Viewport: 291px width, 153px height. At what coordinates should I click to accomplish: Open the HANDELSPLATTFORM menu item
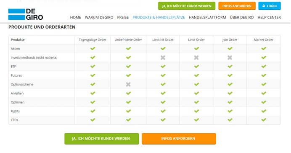(207, 17)
